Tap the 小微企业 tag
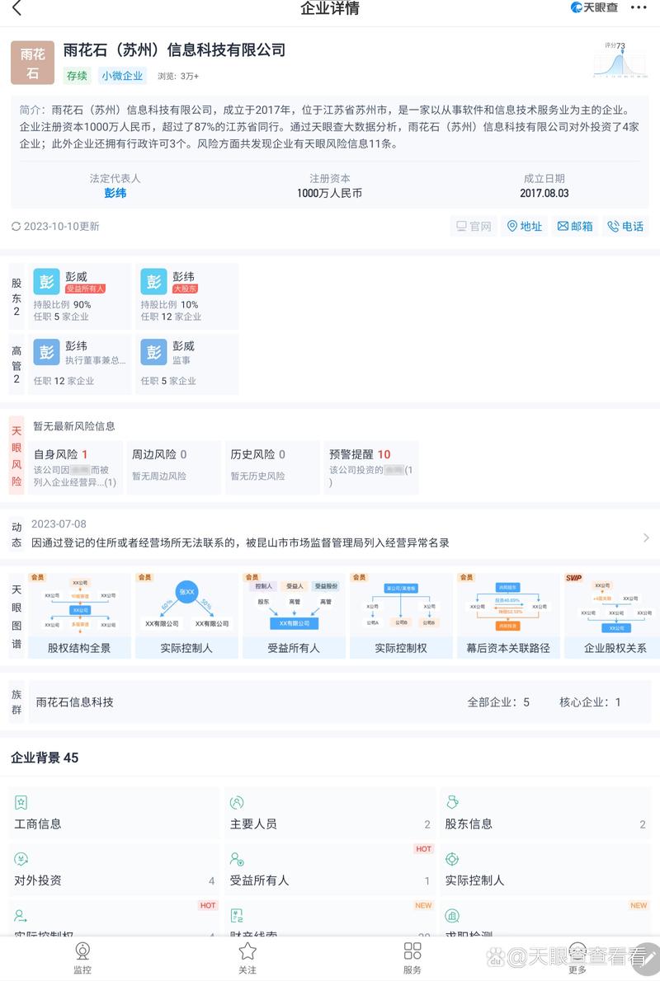This screenshot has width=660, height=981. pos(122,76)
